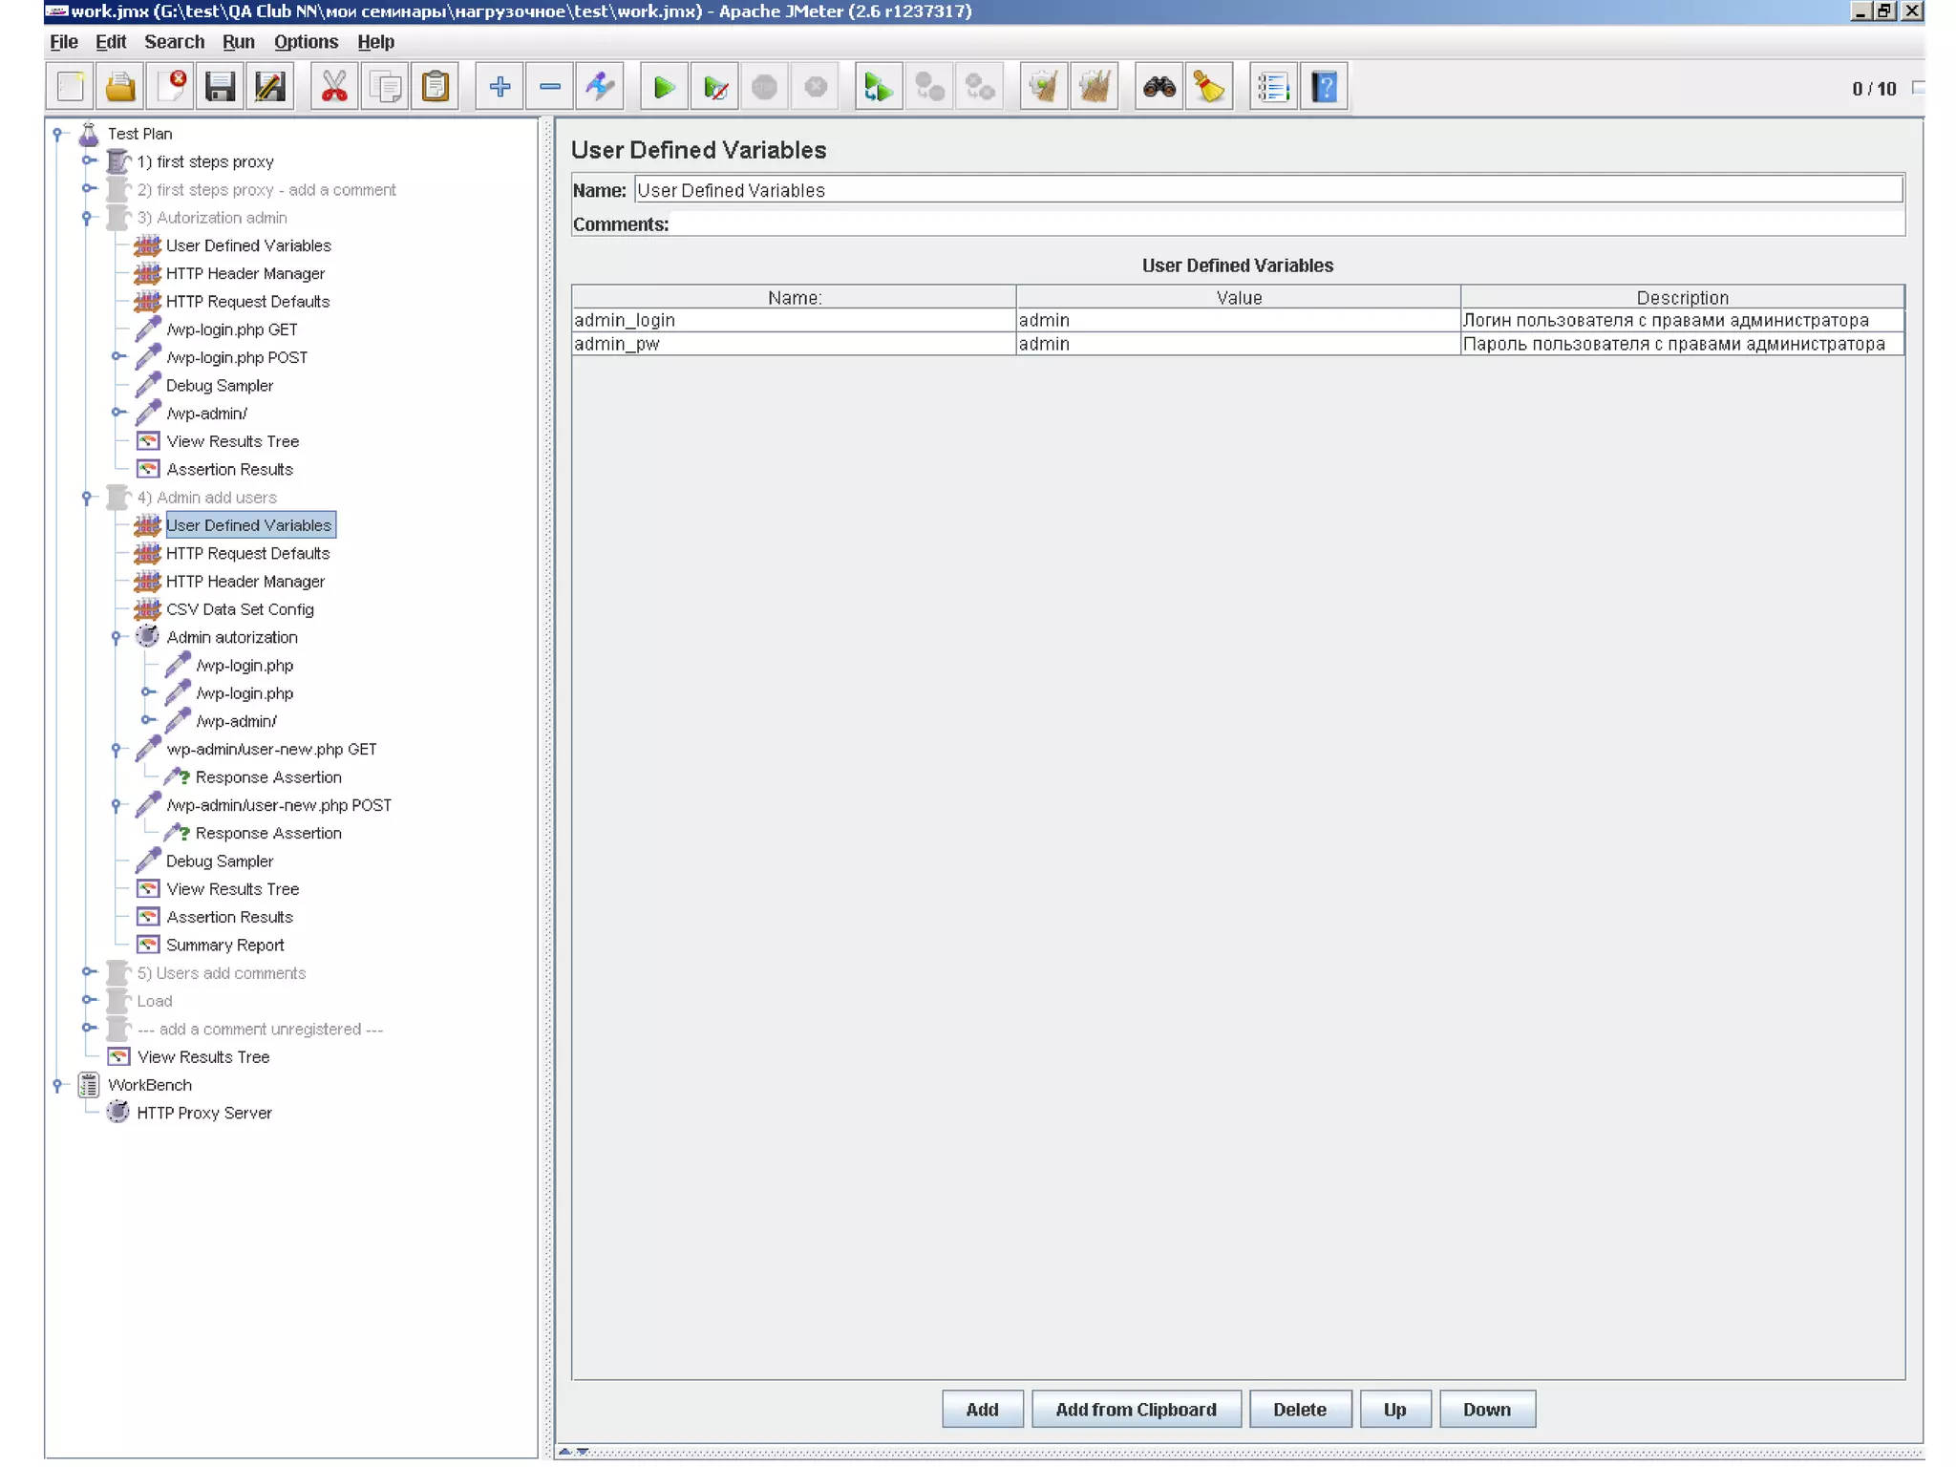1956x1467 pixels.
Task: Expand the '1) first steps proxy' node
Action: (88, 161)
